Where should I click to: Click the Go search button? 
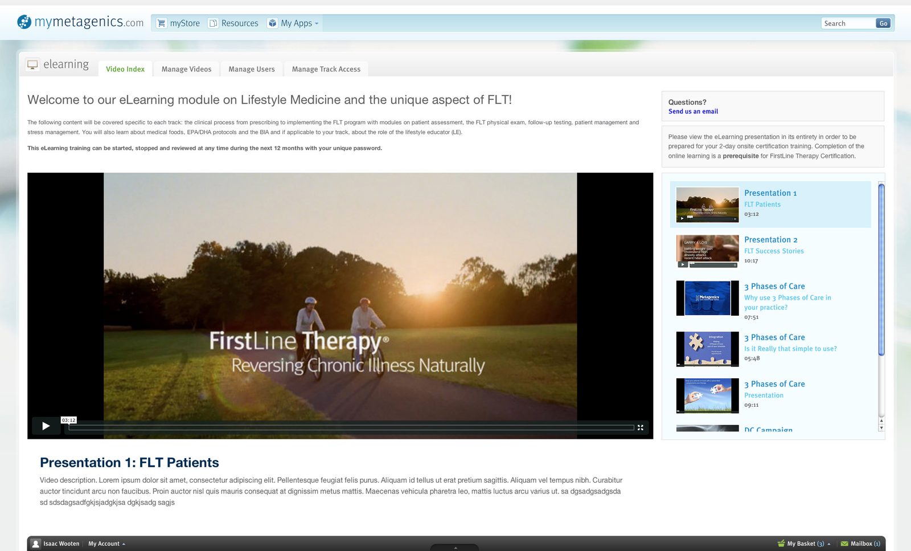pyautogui.click(x=883, y=23)
